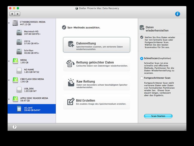This screenshot has width=194, height=146.
Task: Select NO NAME label in the drive list
Action: [x=29, y=69]
